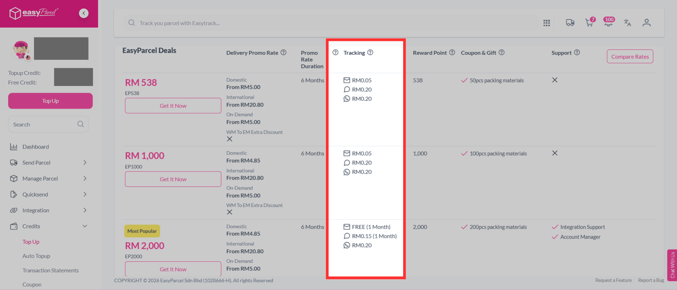Open Report a Bug footer link
The width and height of the screenshot is (677, 290).
651,280
